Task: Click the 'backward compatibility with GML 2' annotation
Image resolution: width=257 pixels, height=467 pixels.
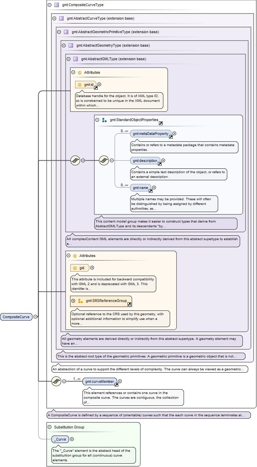Action: pos(113,284)
